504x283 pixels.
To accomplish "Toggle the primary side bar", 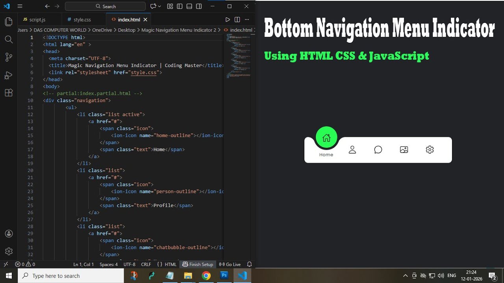I will click(180, 6).
